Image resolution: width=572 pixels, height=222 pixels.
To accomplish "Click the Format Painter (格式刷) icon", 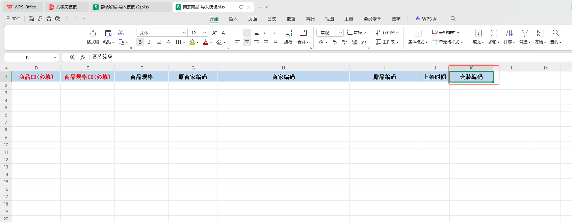I will click(x=93, y=33).
